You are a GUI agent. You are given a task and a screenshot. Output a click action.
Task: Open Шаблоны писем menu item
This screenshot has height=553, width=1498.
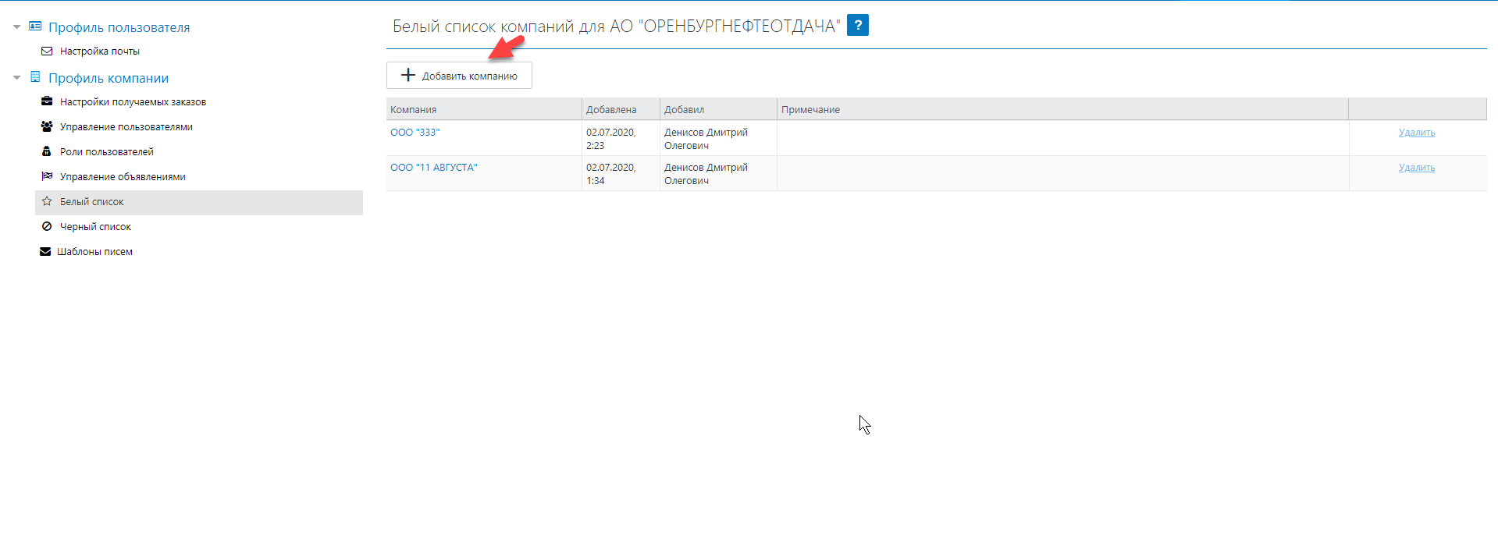click(x=94, y=252)
